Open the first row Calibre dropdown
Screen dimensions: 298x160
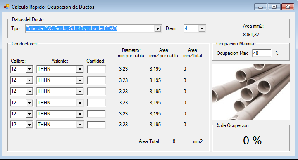21,69
